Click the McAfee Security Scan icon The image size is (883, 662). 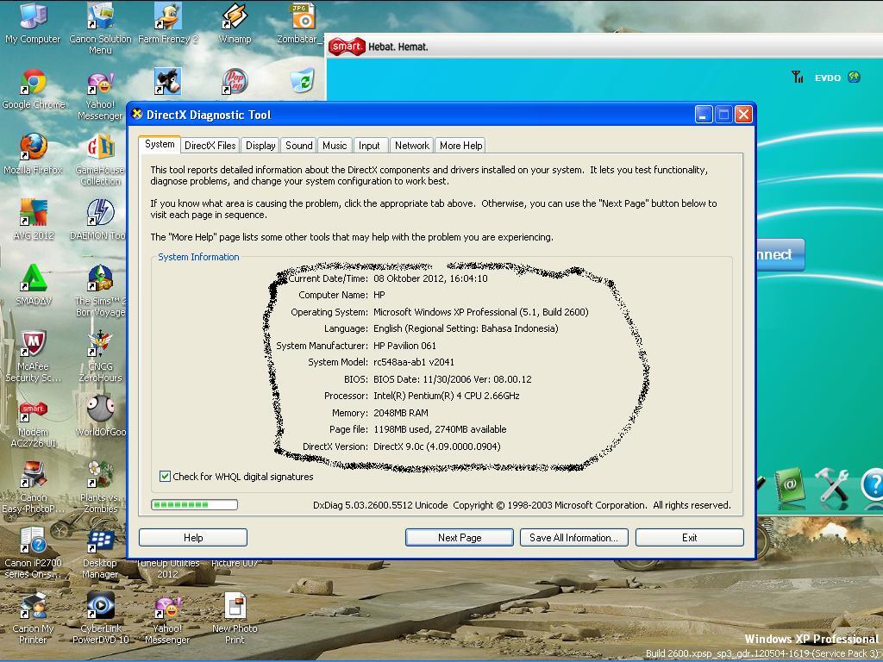33,345
